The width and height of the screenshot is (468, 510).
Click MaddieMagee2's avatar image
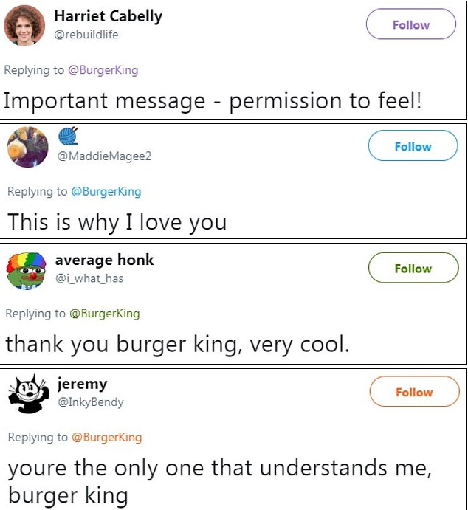pyautogui.click(x=28, y=148)
